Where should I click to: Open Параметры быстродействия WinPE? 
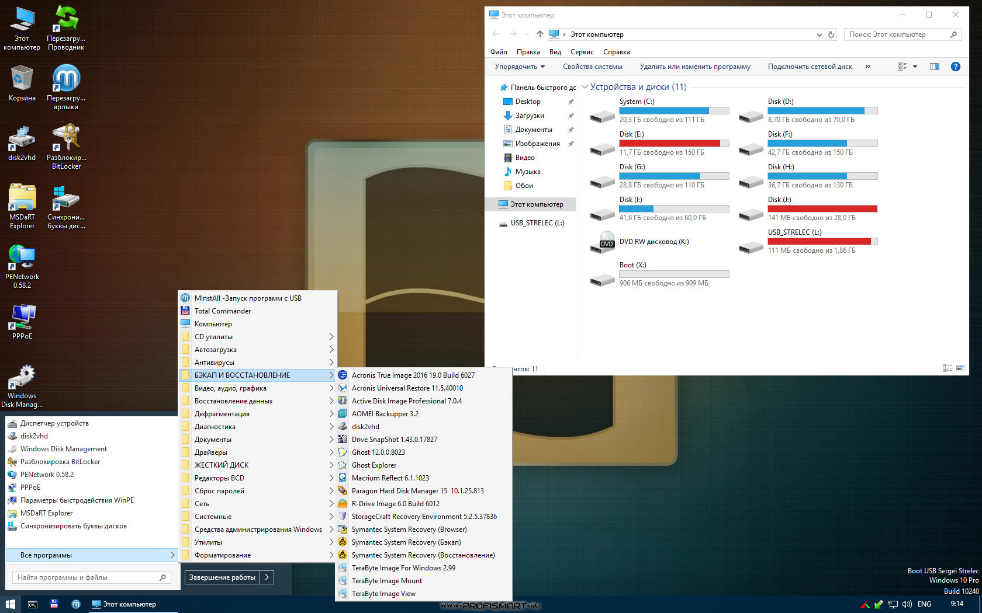91,500
